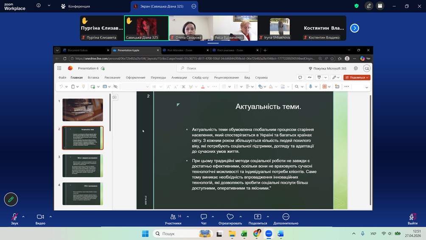Click the font color button
The width and height of the screenshot is (426, 240).
[x=203, y=87]
